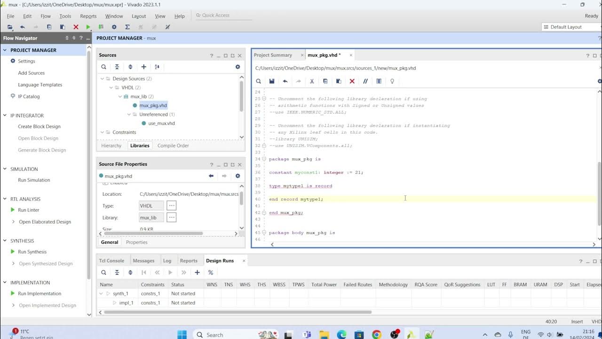Viewport: 602px width, 339px height.
Task: Select the Hierarchy tab in Sources
Action: pos(111,145)
